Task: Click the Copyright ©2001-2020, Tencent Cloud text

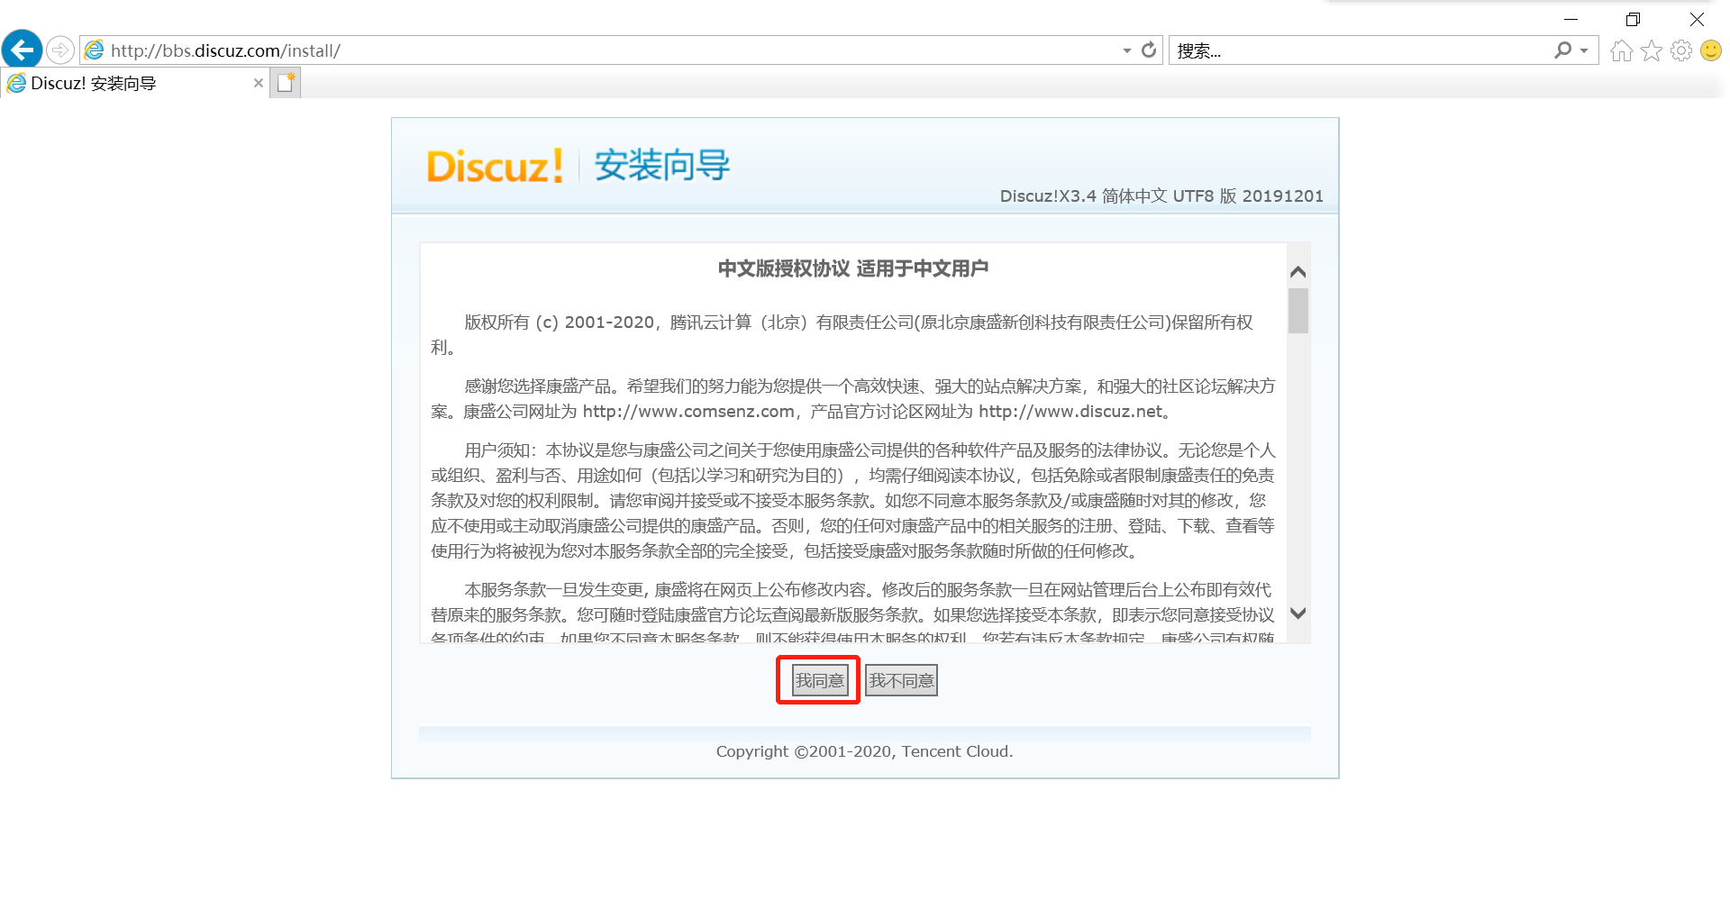Action: [864, 751]
